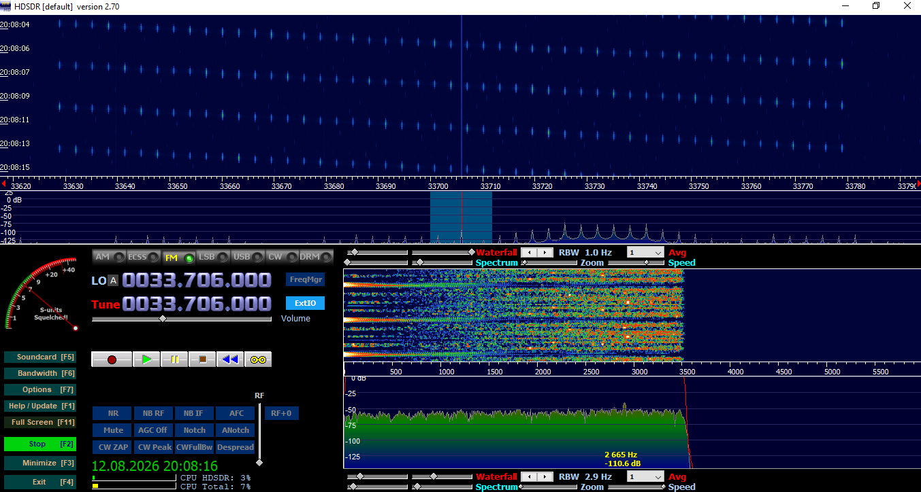Click the Minimize [F3] button
This screenshot has height=492, width=921.
point(39,463)
